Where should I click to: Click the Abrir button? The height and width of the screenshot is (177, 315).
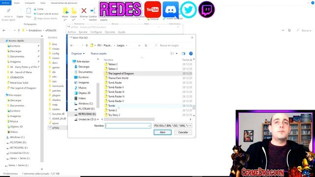click(162, 132)
